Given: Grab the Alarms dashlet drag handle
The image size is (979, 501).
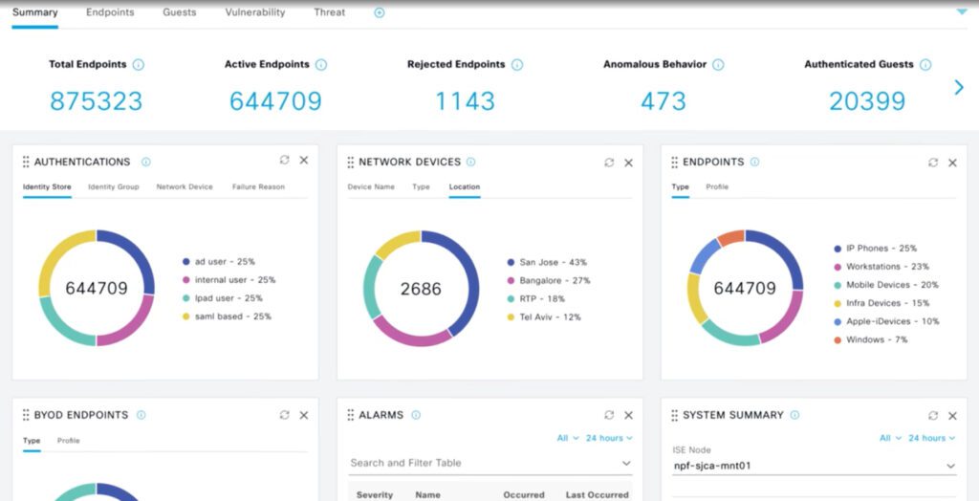Looking at the screenshot, I should 350,415.
